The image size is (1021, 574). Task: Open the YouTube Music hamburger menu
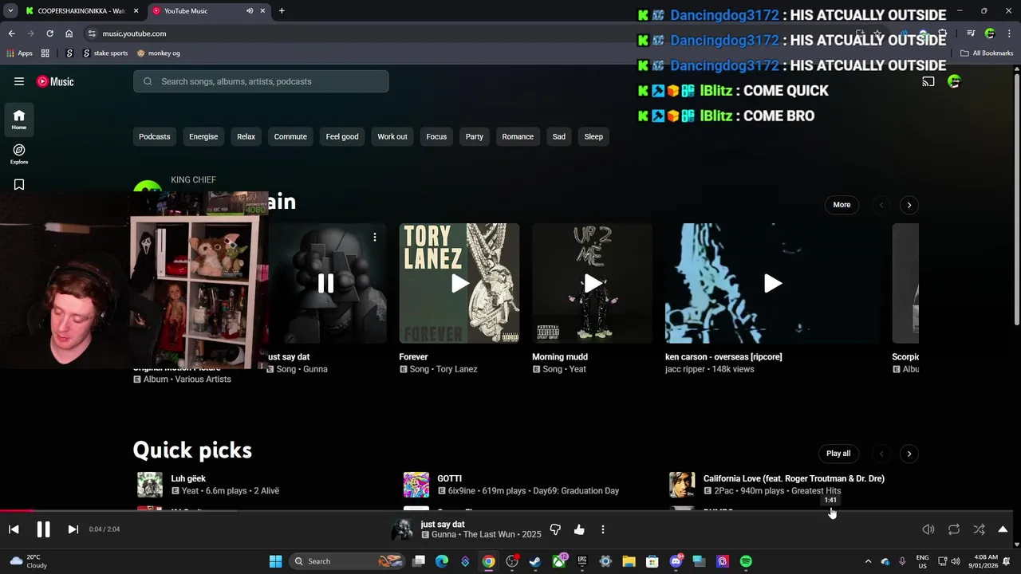tap(19, 81)
